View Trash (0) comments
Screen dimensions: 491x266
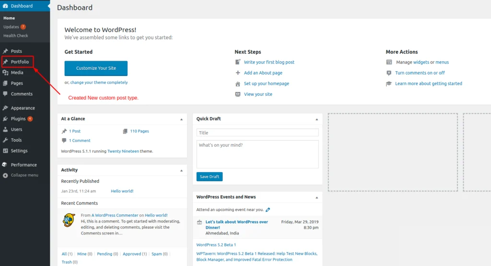[x=70, y=262]
